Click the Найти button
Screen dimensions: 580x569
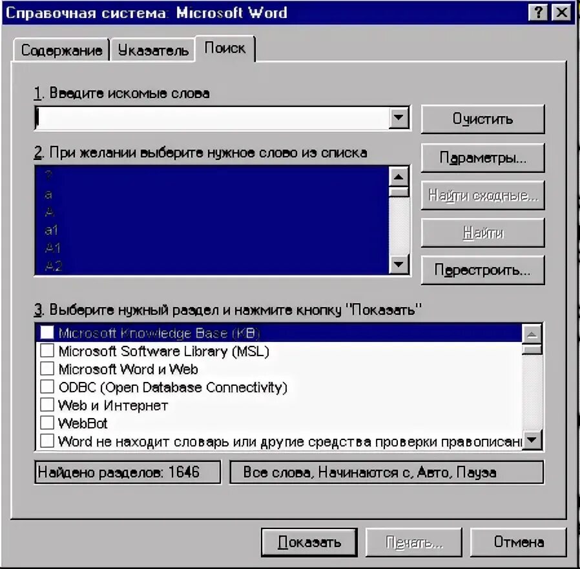(x=482, y=233)
